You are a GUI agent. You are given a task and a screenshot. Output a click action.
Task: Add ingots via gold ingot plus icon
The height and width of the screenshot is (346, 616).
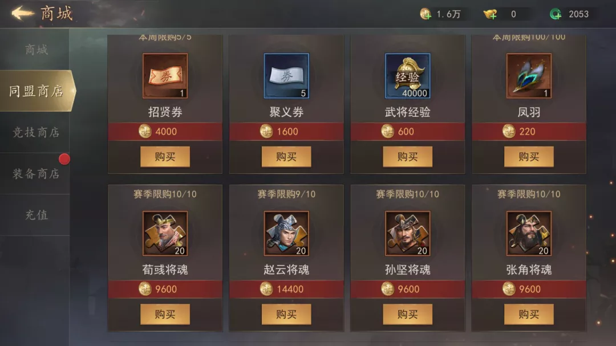[x=490, y=14]
